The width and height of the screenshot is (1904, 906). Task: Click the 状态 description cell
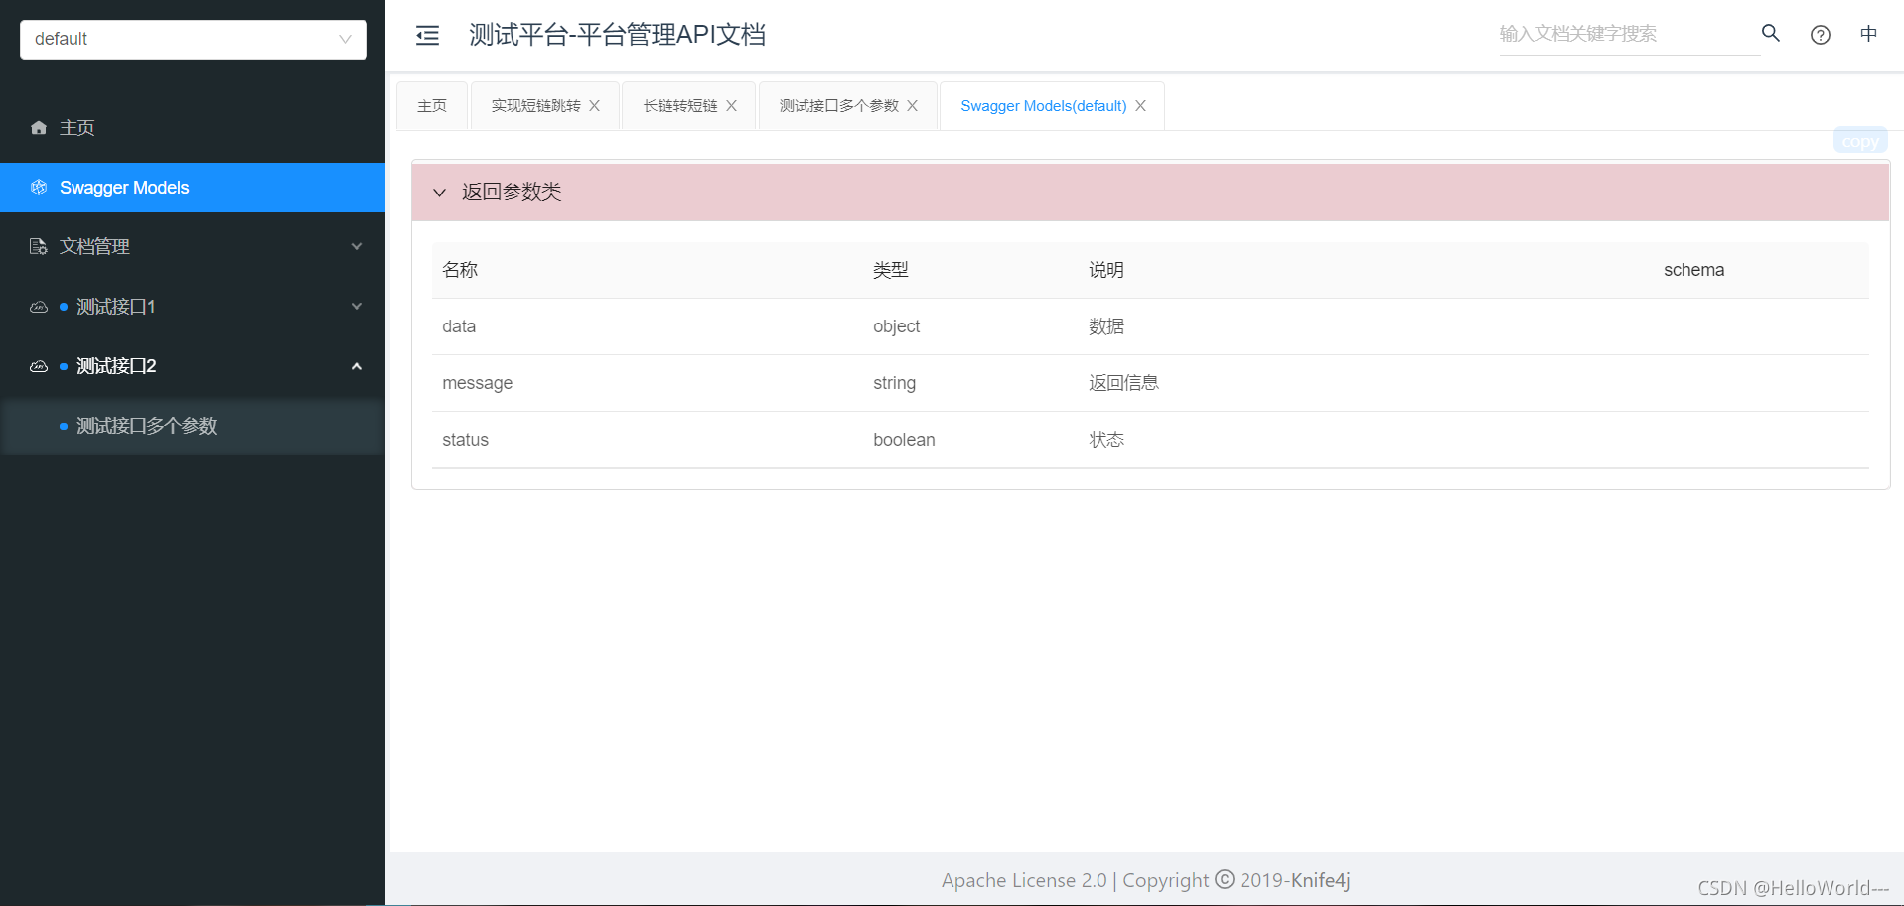pos(1106,440)
